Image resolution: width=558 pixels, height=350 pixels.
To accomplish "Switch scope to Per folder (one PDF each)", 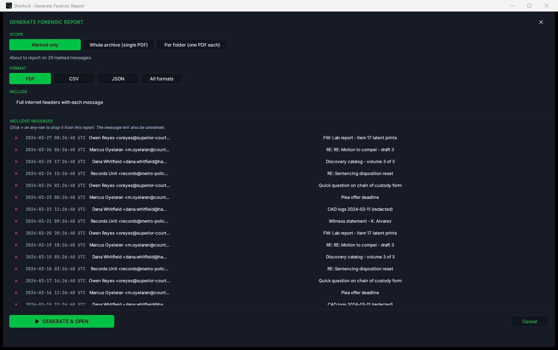I will coord(192,45).
